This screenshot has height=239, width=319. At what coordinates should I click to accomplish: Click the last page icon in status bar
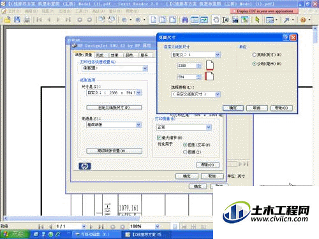pos(101,226)
